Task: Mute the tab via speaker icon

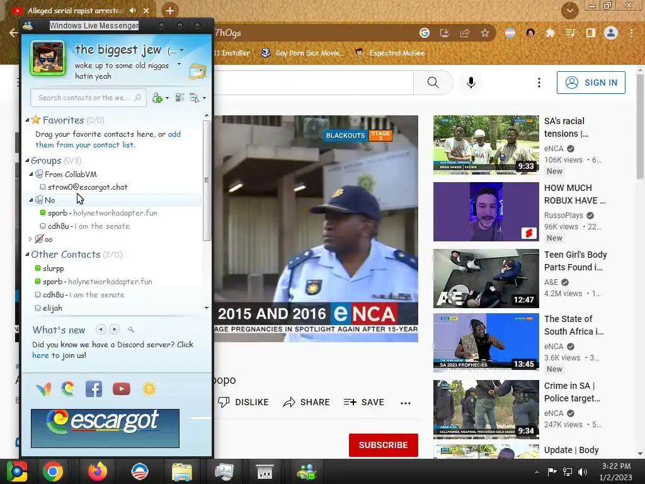Action: point(132,11)
